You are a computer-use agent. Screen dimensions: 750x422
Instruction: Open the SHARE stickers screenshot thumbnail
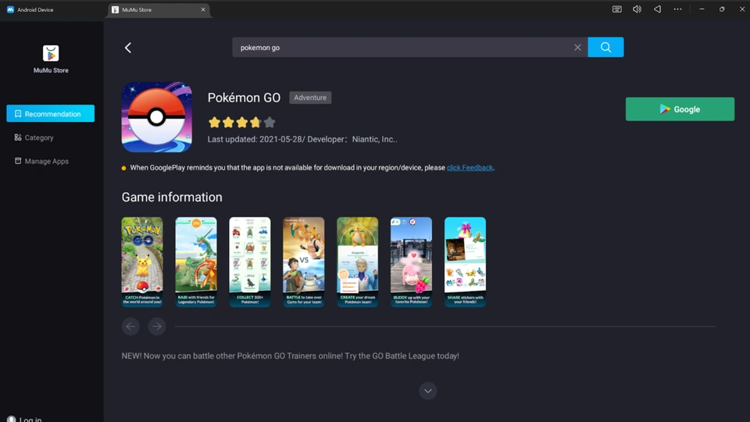click(465, 262)
